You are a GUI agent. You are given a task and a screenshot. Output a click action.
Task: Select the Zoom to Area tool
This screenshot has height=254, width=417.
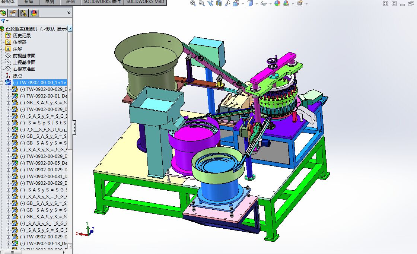coord(202,3)
